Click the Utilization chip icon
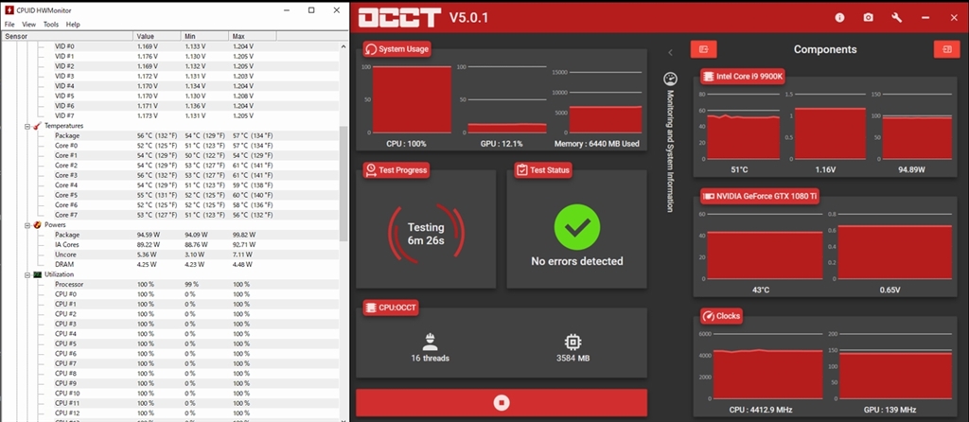Image resolution: width=969 pixels, height=422 pixels. coord(37,274)
